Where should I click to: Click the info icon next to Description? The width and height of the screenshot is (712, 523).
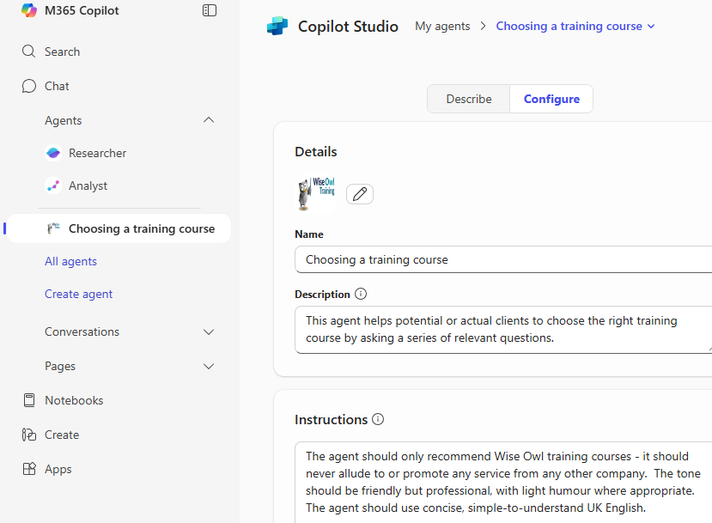tap(361, 294)
